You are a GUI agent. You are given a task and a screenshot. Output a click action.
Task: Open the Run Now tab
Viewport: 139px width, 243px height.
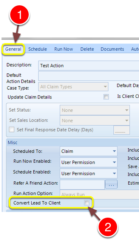[63, 49]
